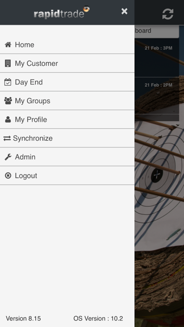Image resolution: width=184 pixels, height=327 pixels.
Task: Click the wrench icon beside Admin
Action: coord(8,157)
